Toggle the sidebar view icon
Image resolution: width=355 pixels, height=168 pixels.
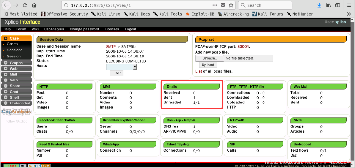[x=338, y=5]
